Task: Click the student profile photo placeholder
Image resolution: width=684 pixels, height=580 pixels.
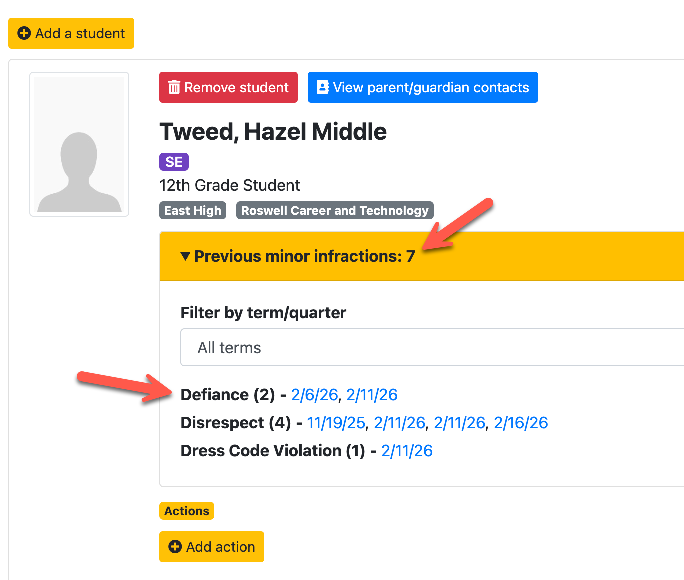Action: point(79,144)
